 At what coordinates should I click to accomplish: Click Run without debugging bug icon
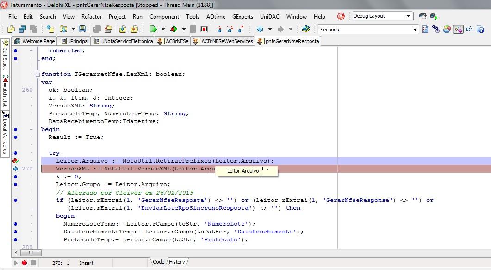[x=174, y=29]
